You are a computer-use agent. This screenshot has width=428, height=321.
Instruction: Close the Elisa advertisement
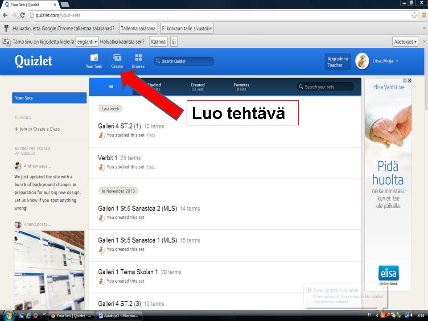(409, 81)
